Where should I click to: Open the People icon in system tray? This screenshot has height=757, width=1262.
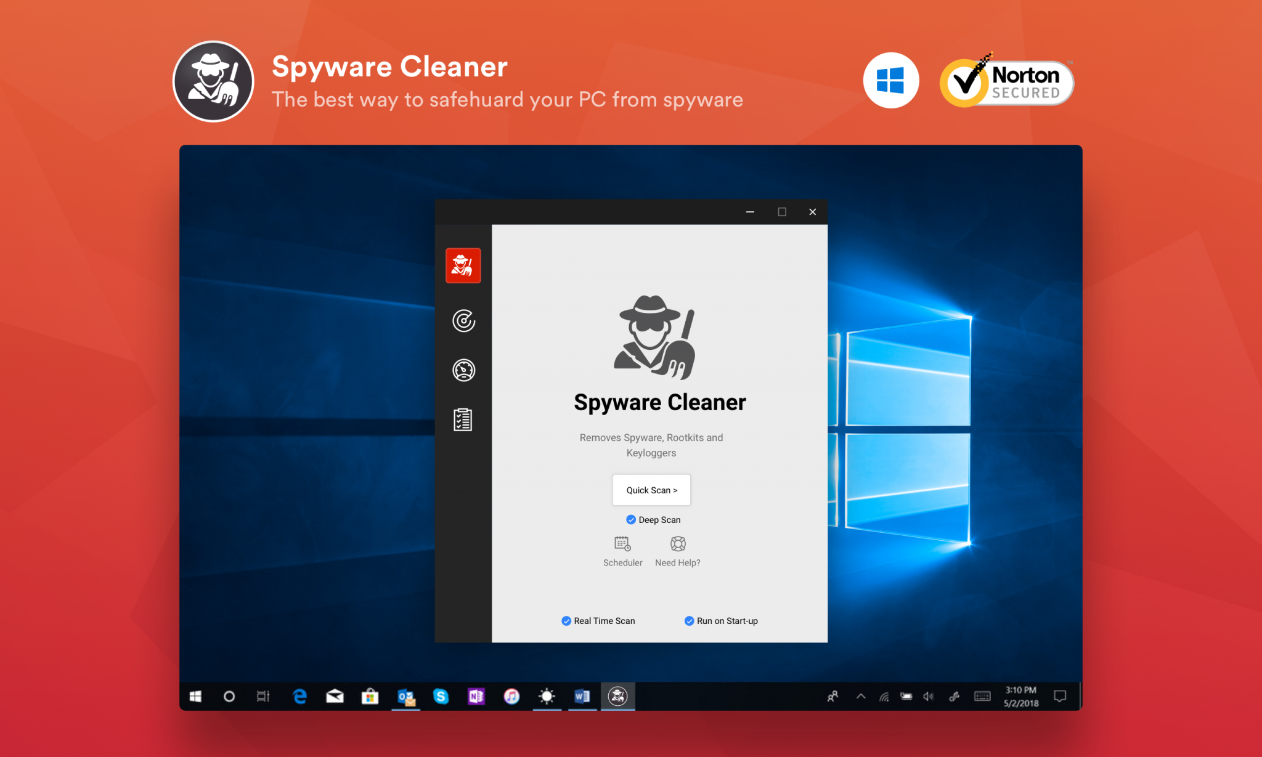833,697
